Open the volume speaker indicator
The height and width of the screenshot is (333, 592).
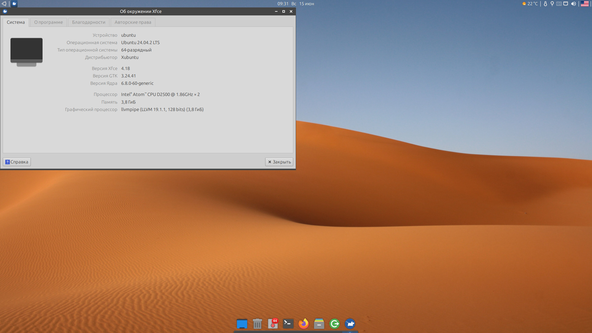[573, 4]
